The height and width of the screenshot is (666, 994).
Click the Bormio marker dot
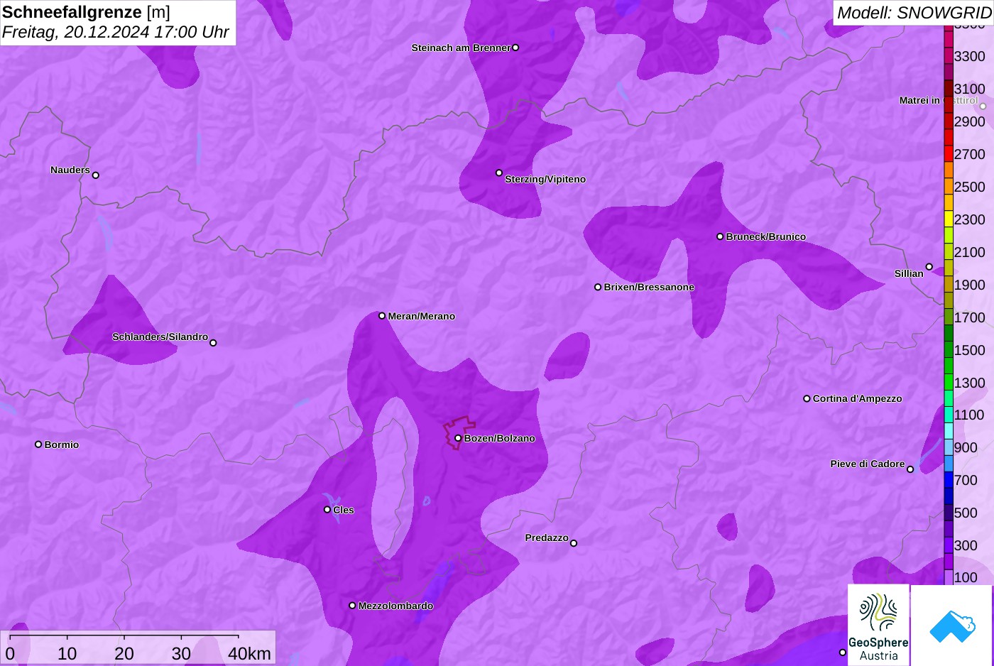[38, 444]
